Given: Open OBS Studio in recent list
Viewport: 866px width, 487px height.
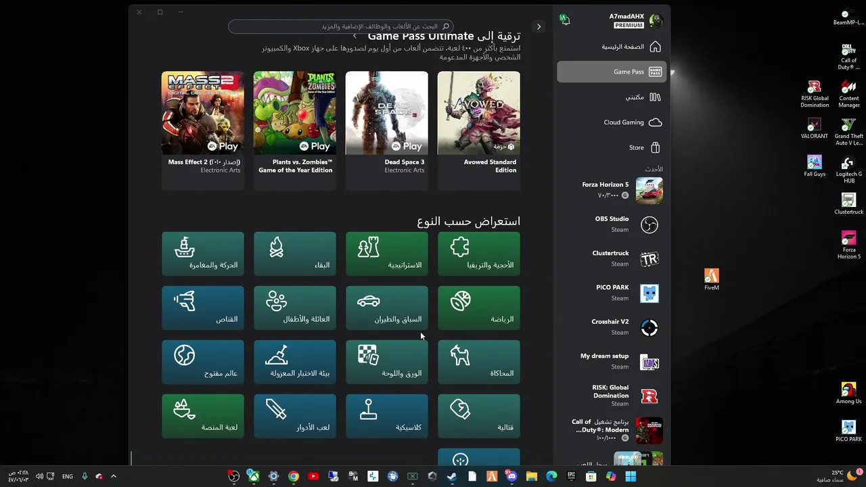Looking at the screenshot, I should click(612, 225).
